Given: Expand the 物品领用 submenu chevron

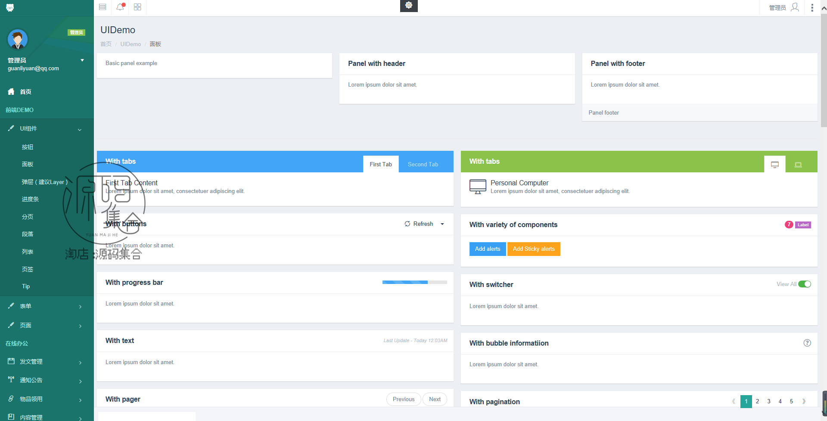Looking at the screenshot, I should [81, 400].
